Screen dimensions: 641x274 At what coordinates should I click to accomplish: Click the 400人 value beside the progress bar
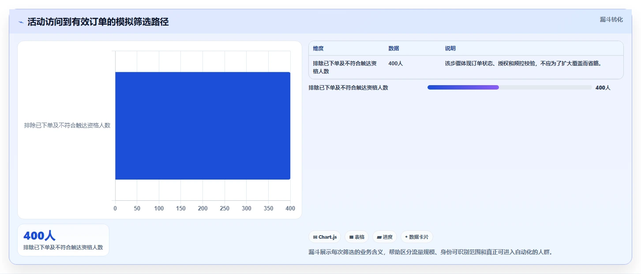(603, 88)
